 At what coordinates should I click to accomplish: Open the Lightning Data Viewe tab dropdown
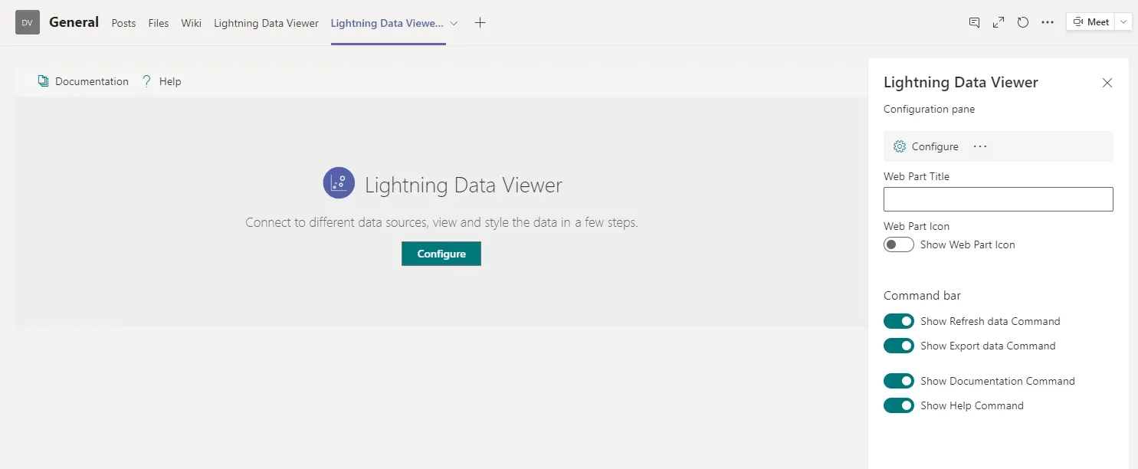click(454, 23)
